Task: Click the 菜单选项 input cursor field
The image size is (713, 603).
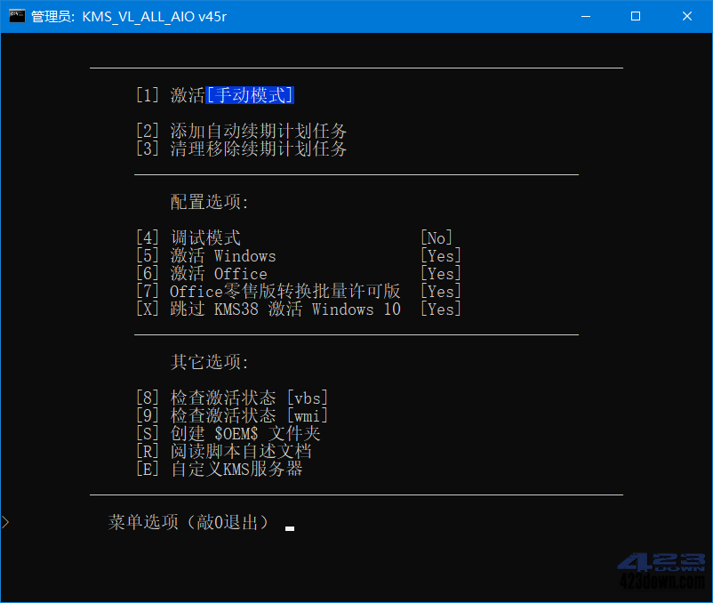Action: [x=289, y=527]
